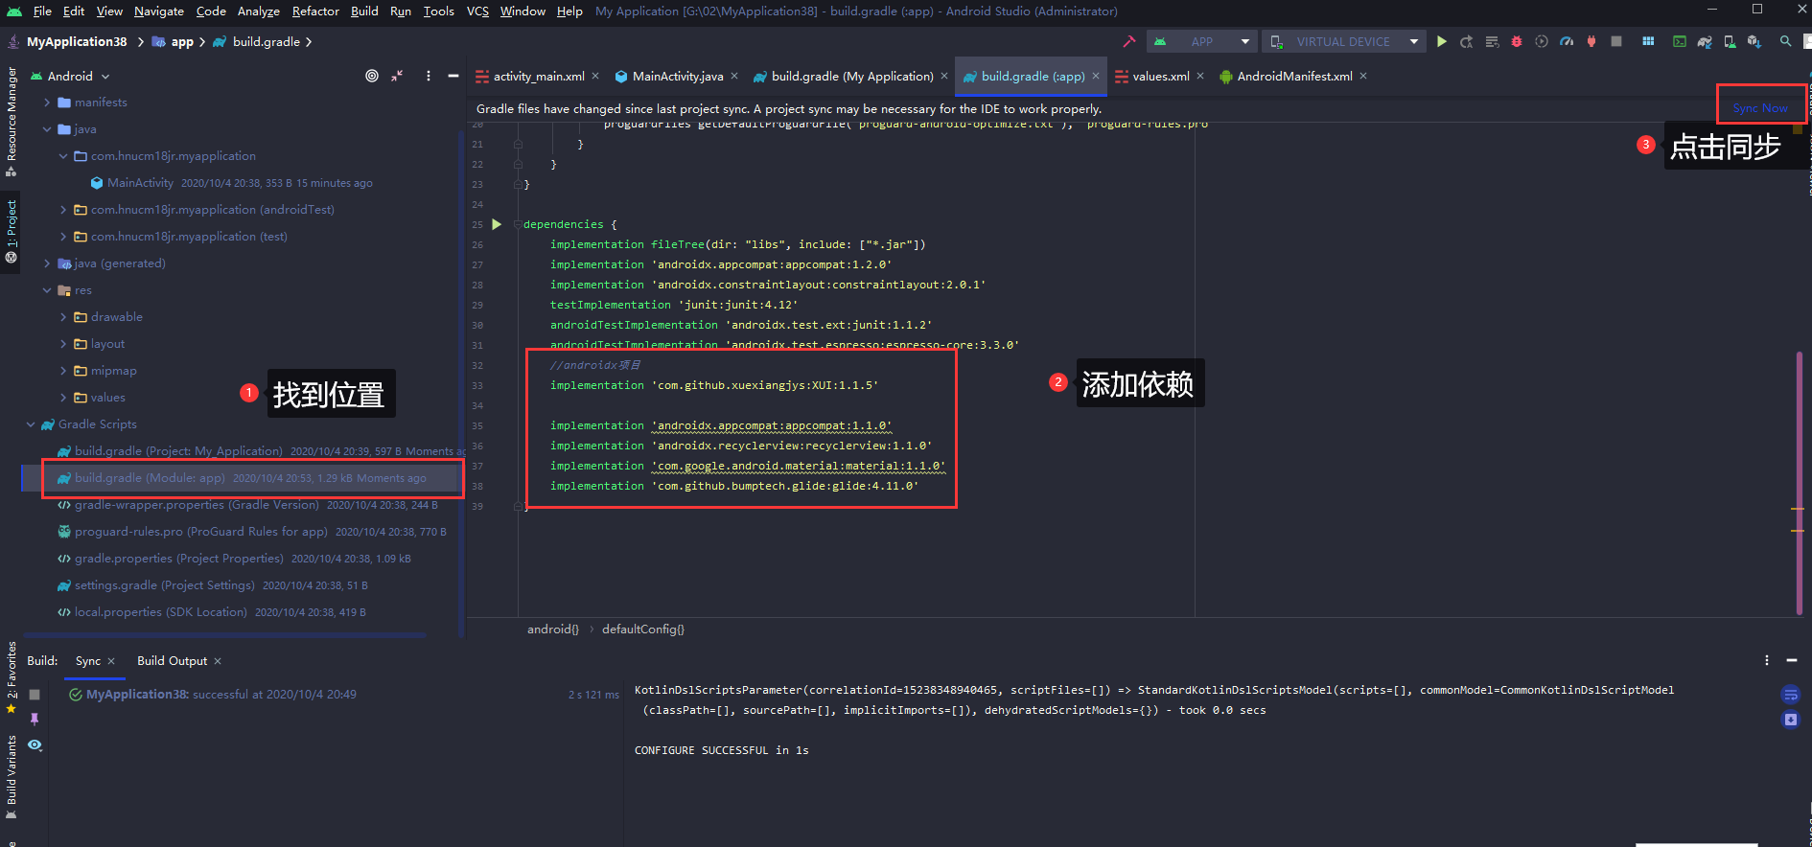Collapse the java folder

click(47, 129)
